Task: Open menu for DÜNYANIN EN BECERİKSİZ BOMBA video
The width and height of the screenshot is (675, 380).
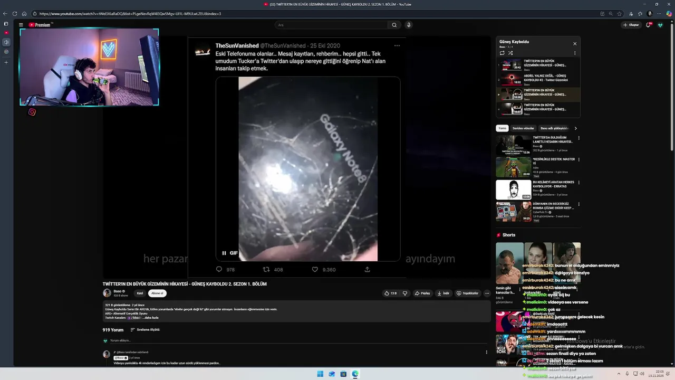Action: (x=578, y=204)
